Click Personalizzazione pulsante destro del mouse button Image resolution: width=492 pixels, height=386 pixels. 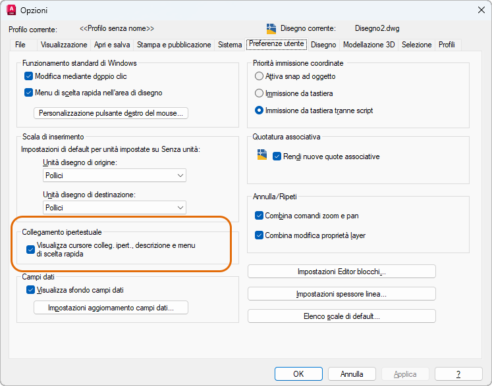(111, 113)
